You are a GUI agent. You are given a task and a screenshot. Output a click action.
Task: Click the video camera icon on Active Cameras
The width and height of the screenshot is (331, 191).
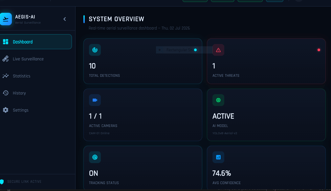coord(95,100)
